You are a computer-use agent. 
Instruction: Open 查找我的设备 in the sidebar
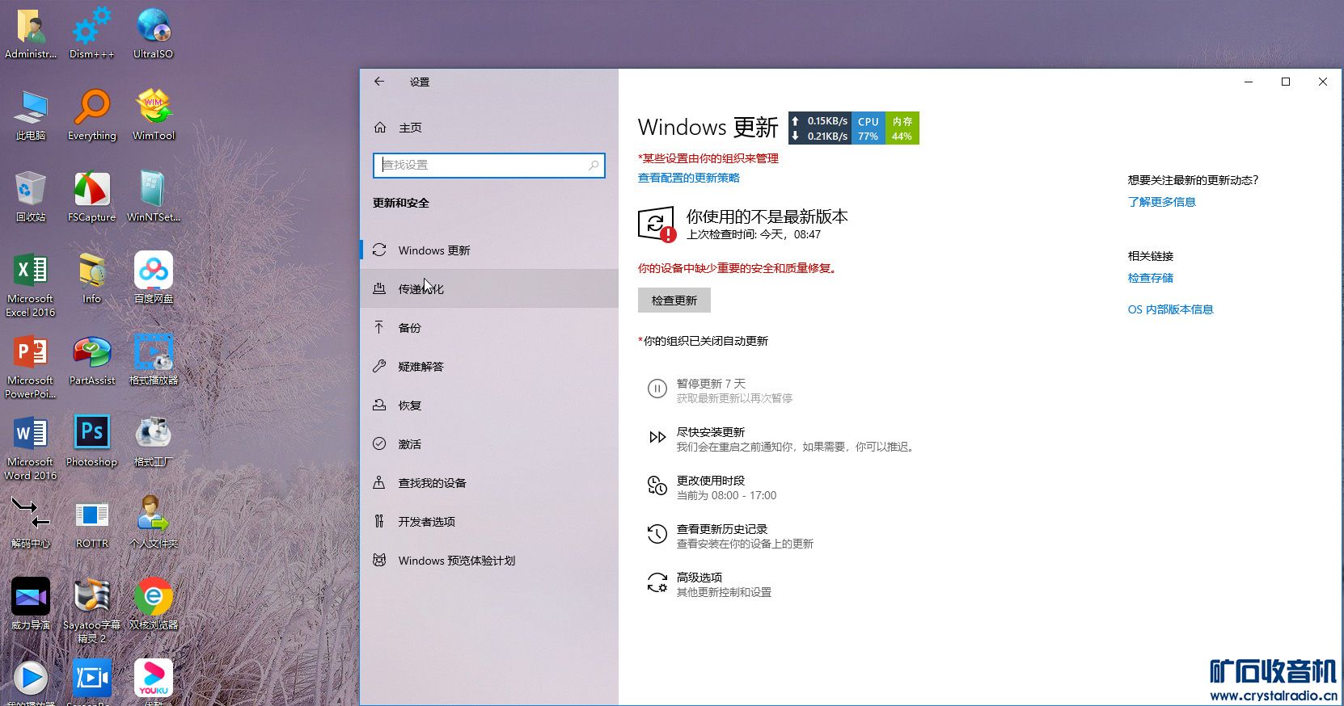coord(489,483)
